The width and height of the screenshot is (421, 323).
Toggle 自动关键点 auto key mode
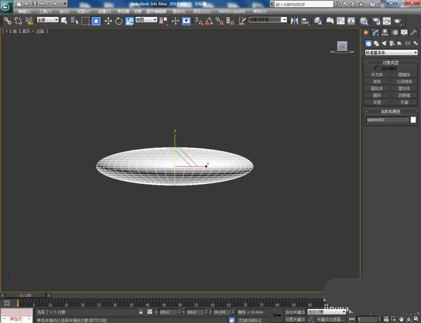[x=295, y=312]
